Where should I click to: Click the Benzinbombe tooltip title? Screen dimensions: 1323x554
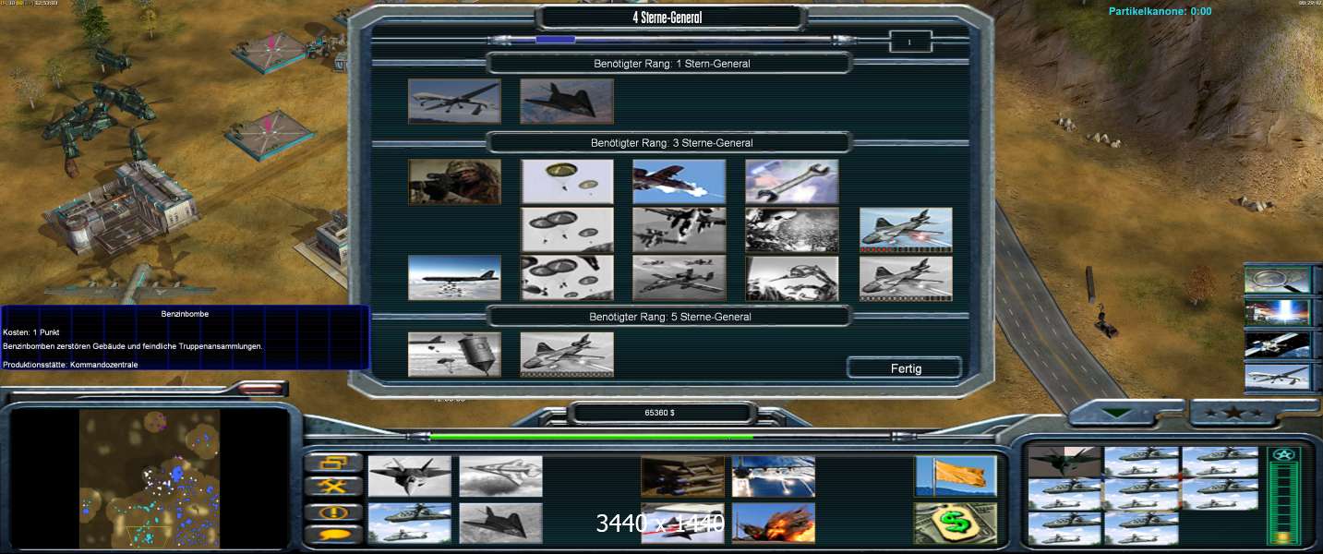point(185,314)
